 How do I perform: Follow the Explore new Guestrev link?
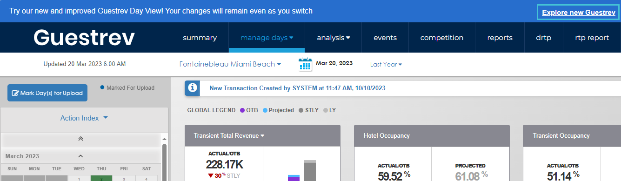(x=579, y=13)
